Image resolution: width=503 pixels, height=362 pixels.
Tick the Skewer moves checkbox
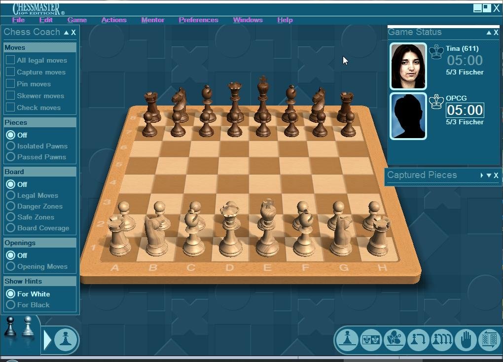point(10,96)
